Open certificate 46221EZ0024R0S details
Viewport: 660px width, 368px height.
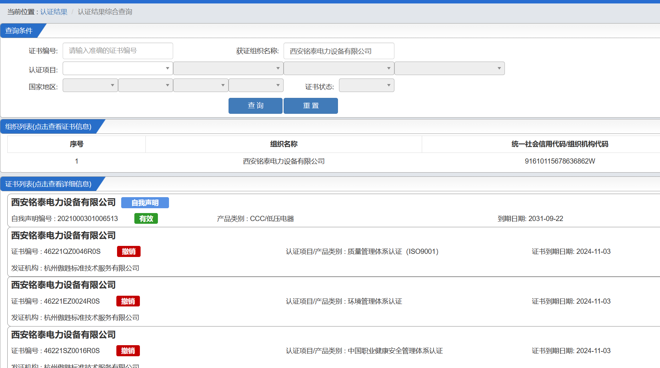point(55,301)
